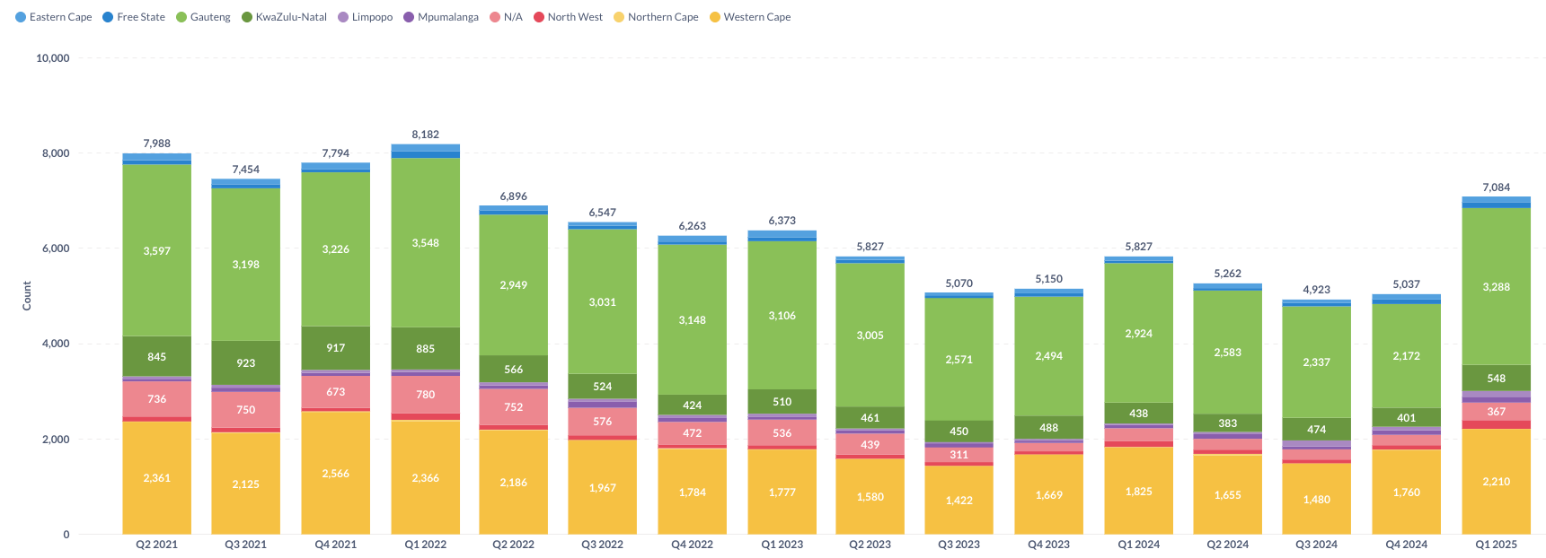Click the Q1 2024 x-axis label
The width and height of the screenshot is (1546, 558).
tap(1138, 545)
